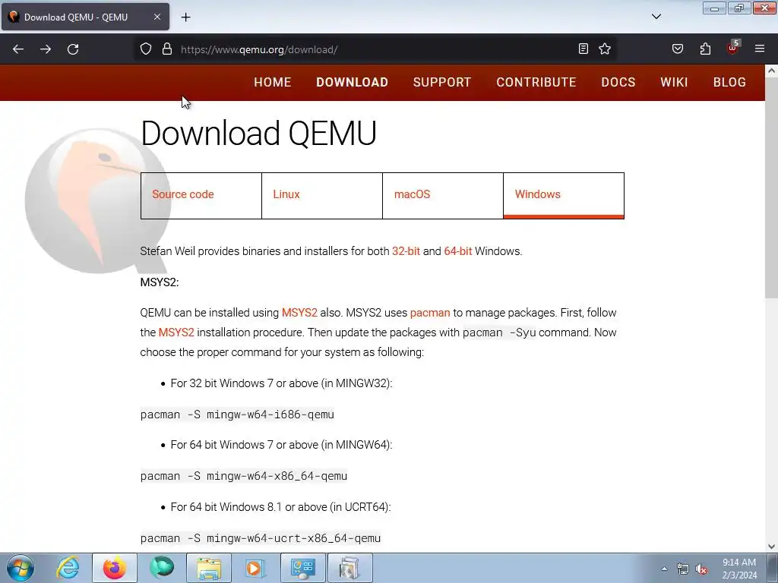Screen dimensions: 778x583
Task: Open MSYS2 link before 'installation procedure'
Action: tap(176, 332)
